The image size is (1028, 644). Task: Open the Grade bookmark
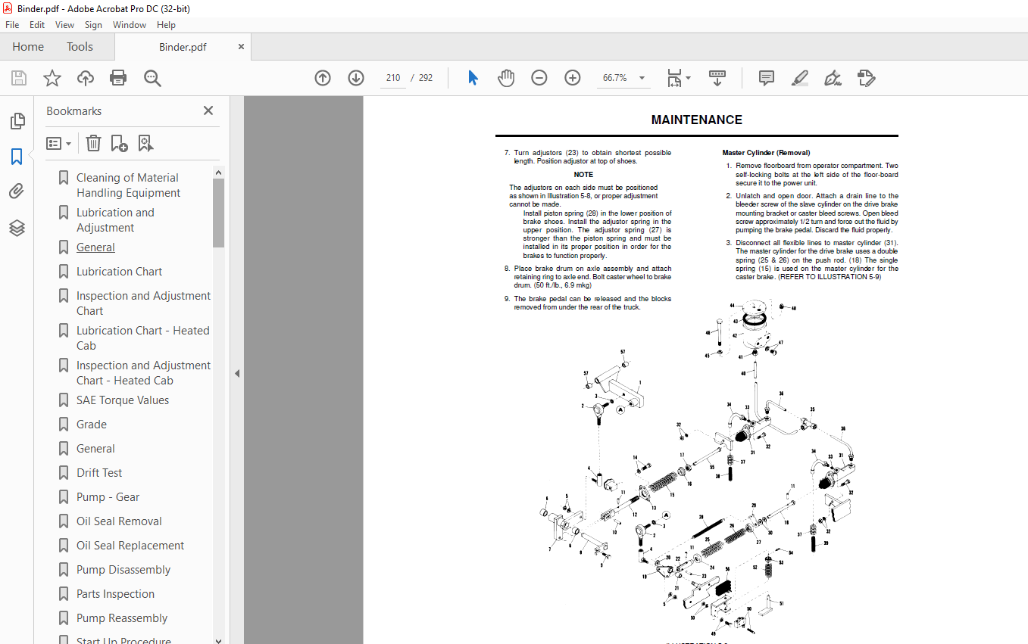(92, 425)
